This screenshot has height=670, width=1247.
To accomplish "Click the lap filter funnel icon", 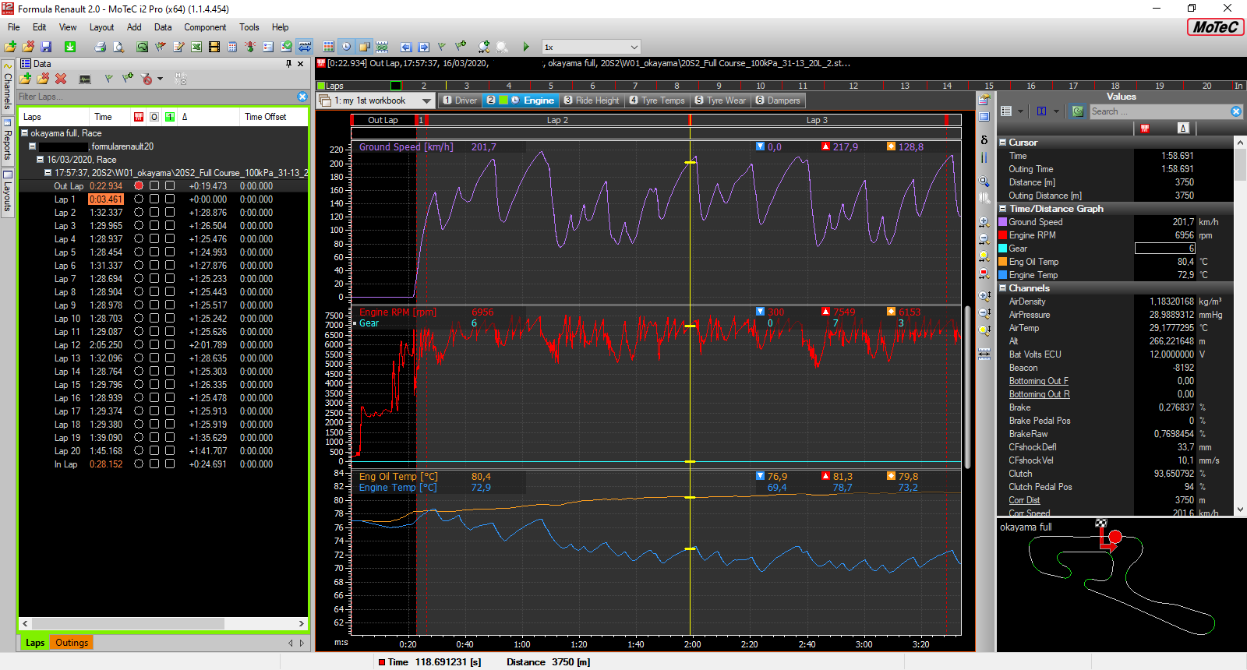I will (x=147, y=79).
